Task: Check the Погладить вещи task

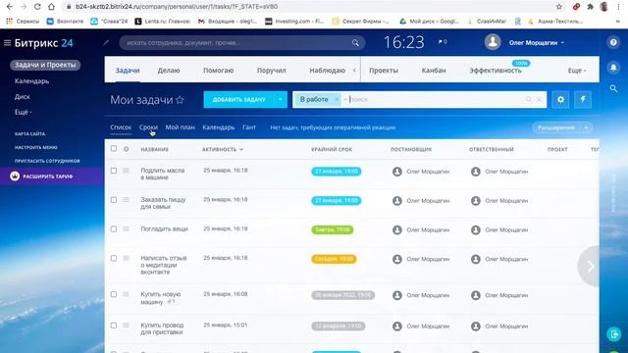Action: 114,228
